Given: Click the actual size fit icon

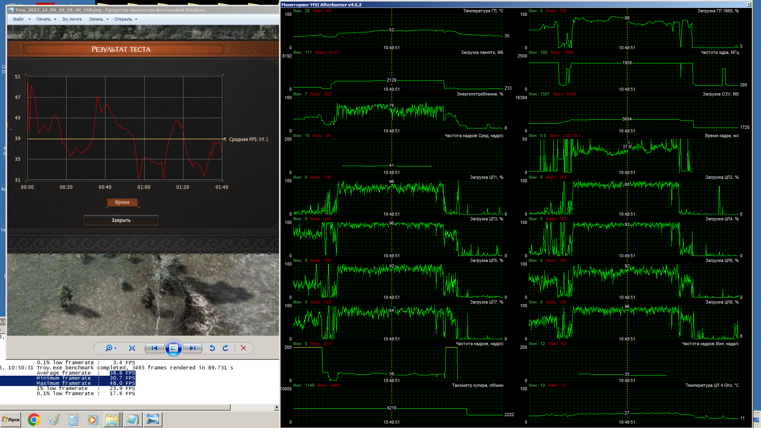Looking at the screenshot, I should (x=132, y=348).
